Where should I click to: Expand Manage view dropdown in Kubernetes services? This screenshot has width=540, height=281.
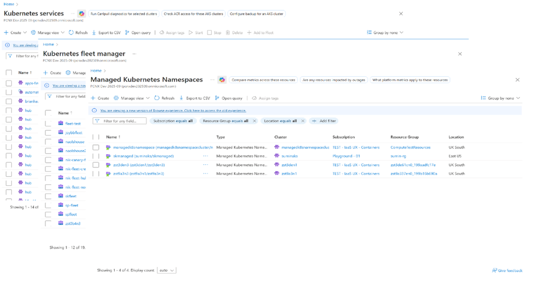[x=48, y=33]
